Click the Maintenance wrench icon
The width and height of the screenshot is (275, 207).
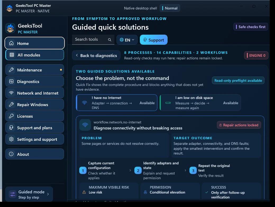coord(11,70)
